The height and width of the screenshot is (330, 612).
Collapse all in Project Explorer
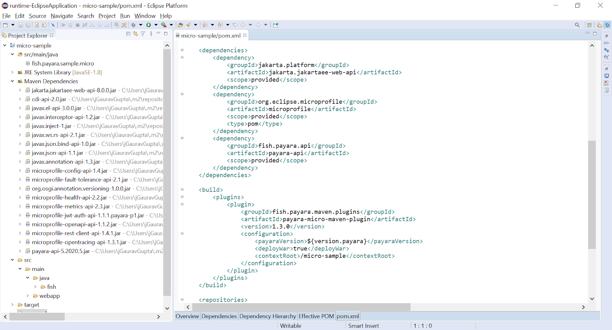click(128, 34)
